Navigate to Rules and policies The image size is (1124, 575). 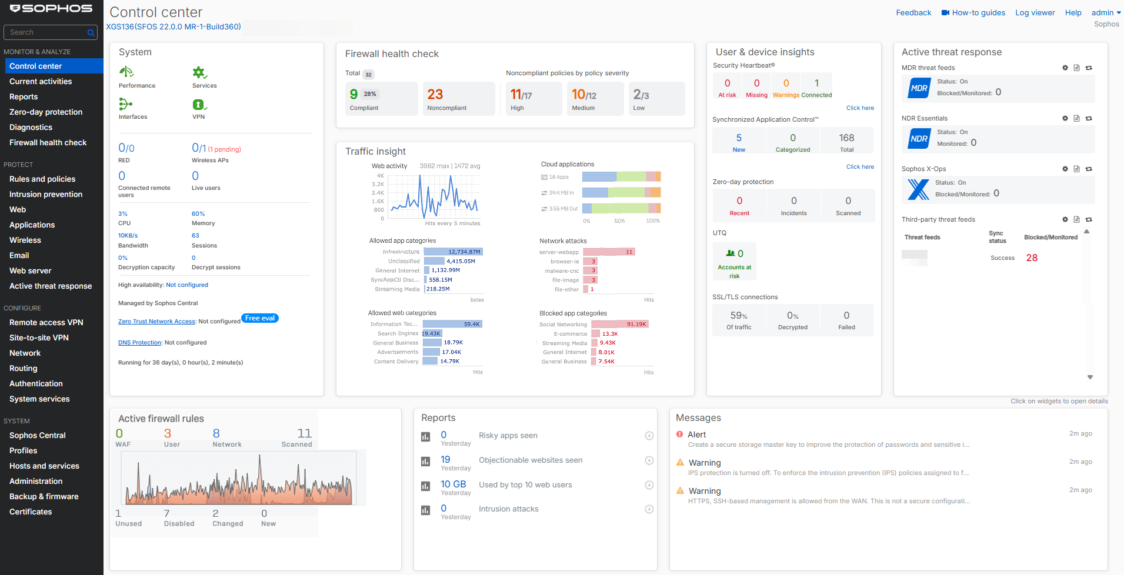(x=42, y=179)
